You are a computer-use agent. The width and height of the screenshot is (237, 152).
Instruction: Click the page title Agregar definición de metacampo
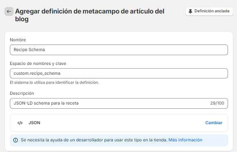89,15
